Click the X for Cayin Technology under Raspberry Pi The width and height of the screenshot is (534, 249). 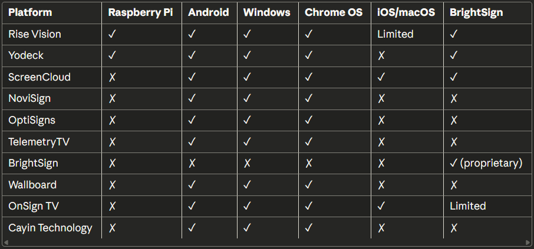[x=112, y=228]
